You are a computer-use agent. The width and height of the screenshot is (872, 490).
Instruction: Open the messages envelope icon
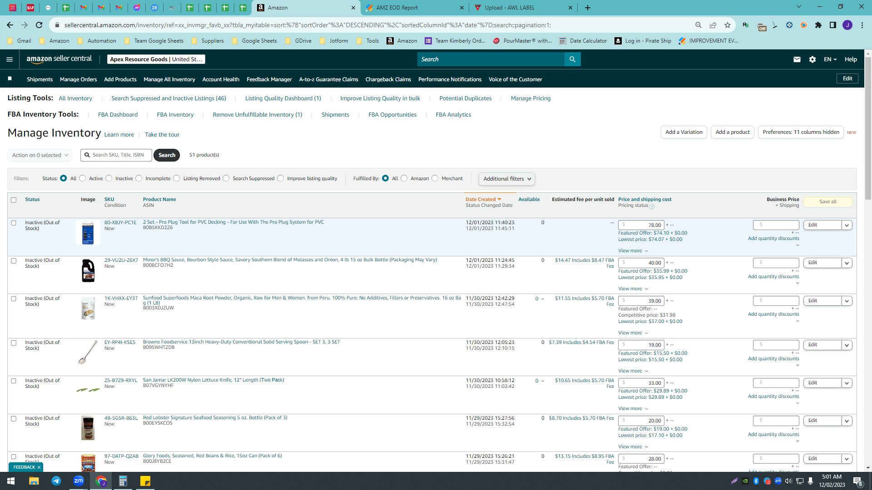797,59
